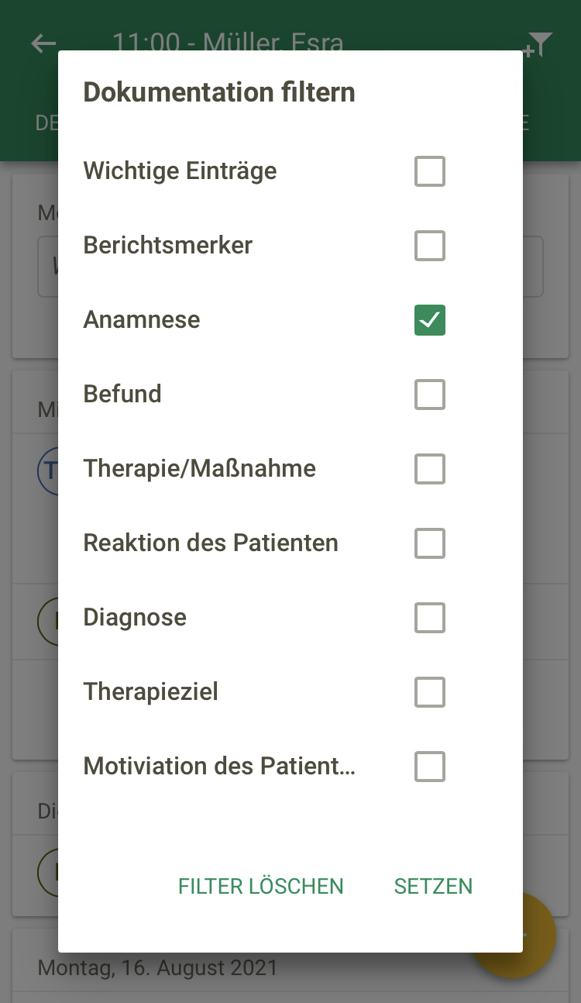Screen dimensions: 581x1003
Task: Uncheck the Anamnese filter
Action: click(429, 320)
